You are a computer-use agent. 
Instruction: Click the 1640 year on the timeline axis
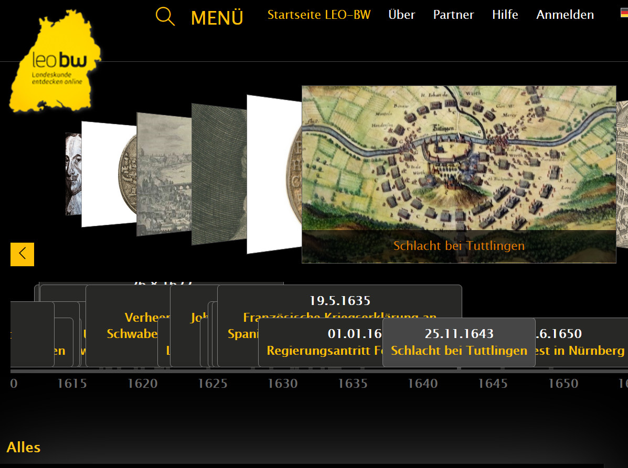[x=422, y=384]
